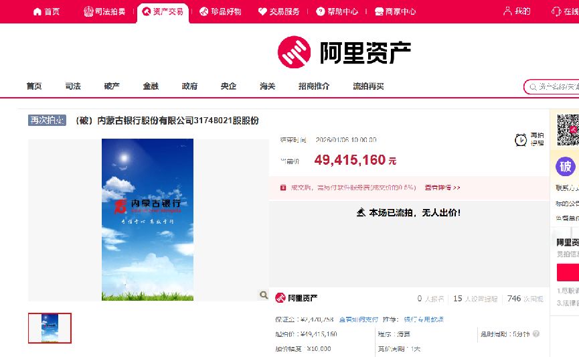Viewport: 579px width, 357px height.
Task: Open the 流拍再买 category tab
Action: point(368,86)
